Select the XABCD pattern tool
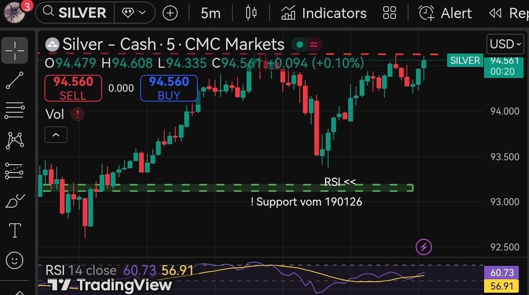529x295 pixels. 14,140
